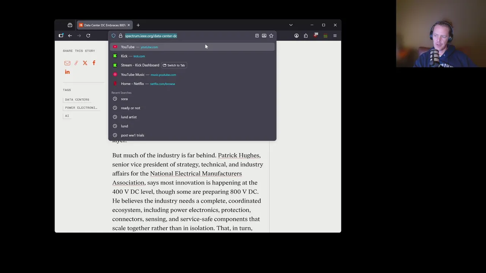Click the tracking protection shield icon
486x273 pixels.
114,36
